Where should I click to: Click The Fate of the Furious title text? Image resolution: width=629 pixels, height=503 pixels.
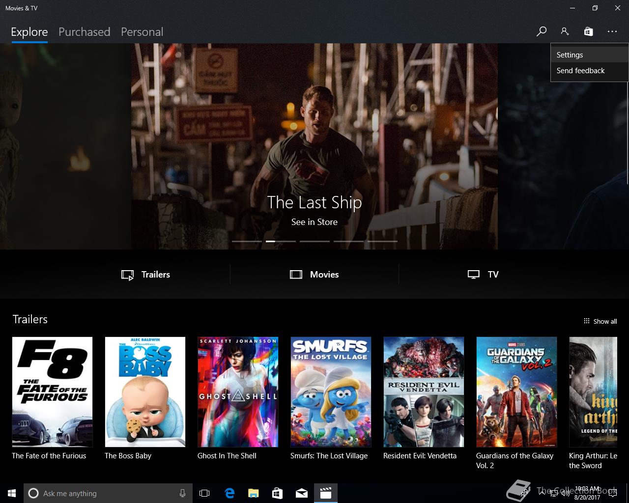point(49,456)
